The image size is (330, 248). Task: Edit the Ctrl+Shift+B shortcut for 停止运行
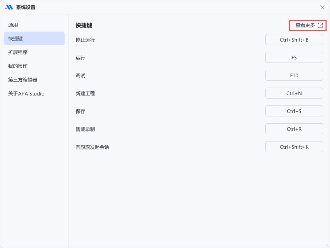pyautogui.click(x=294, y=40)
